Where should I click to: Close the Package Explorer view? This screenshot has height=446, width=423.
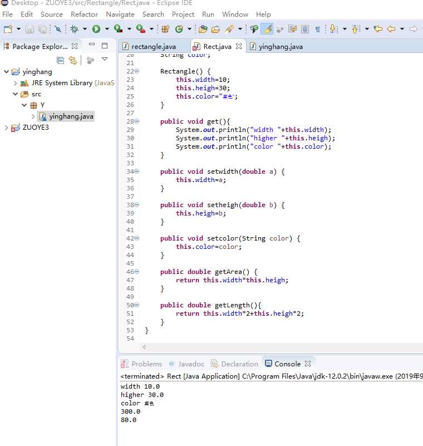(75, 46)
